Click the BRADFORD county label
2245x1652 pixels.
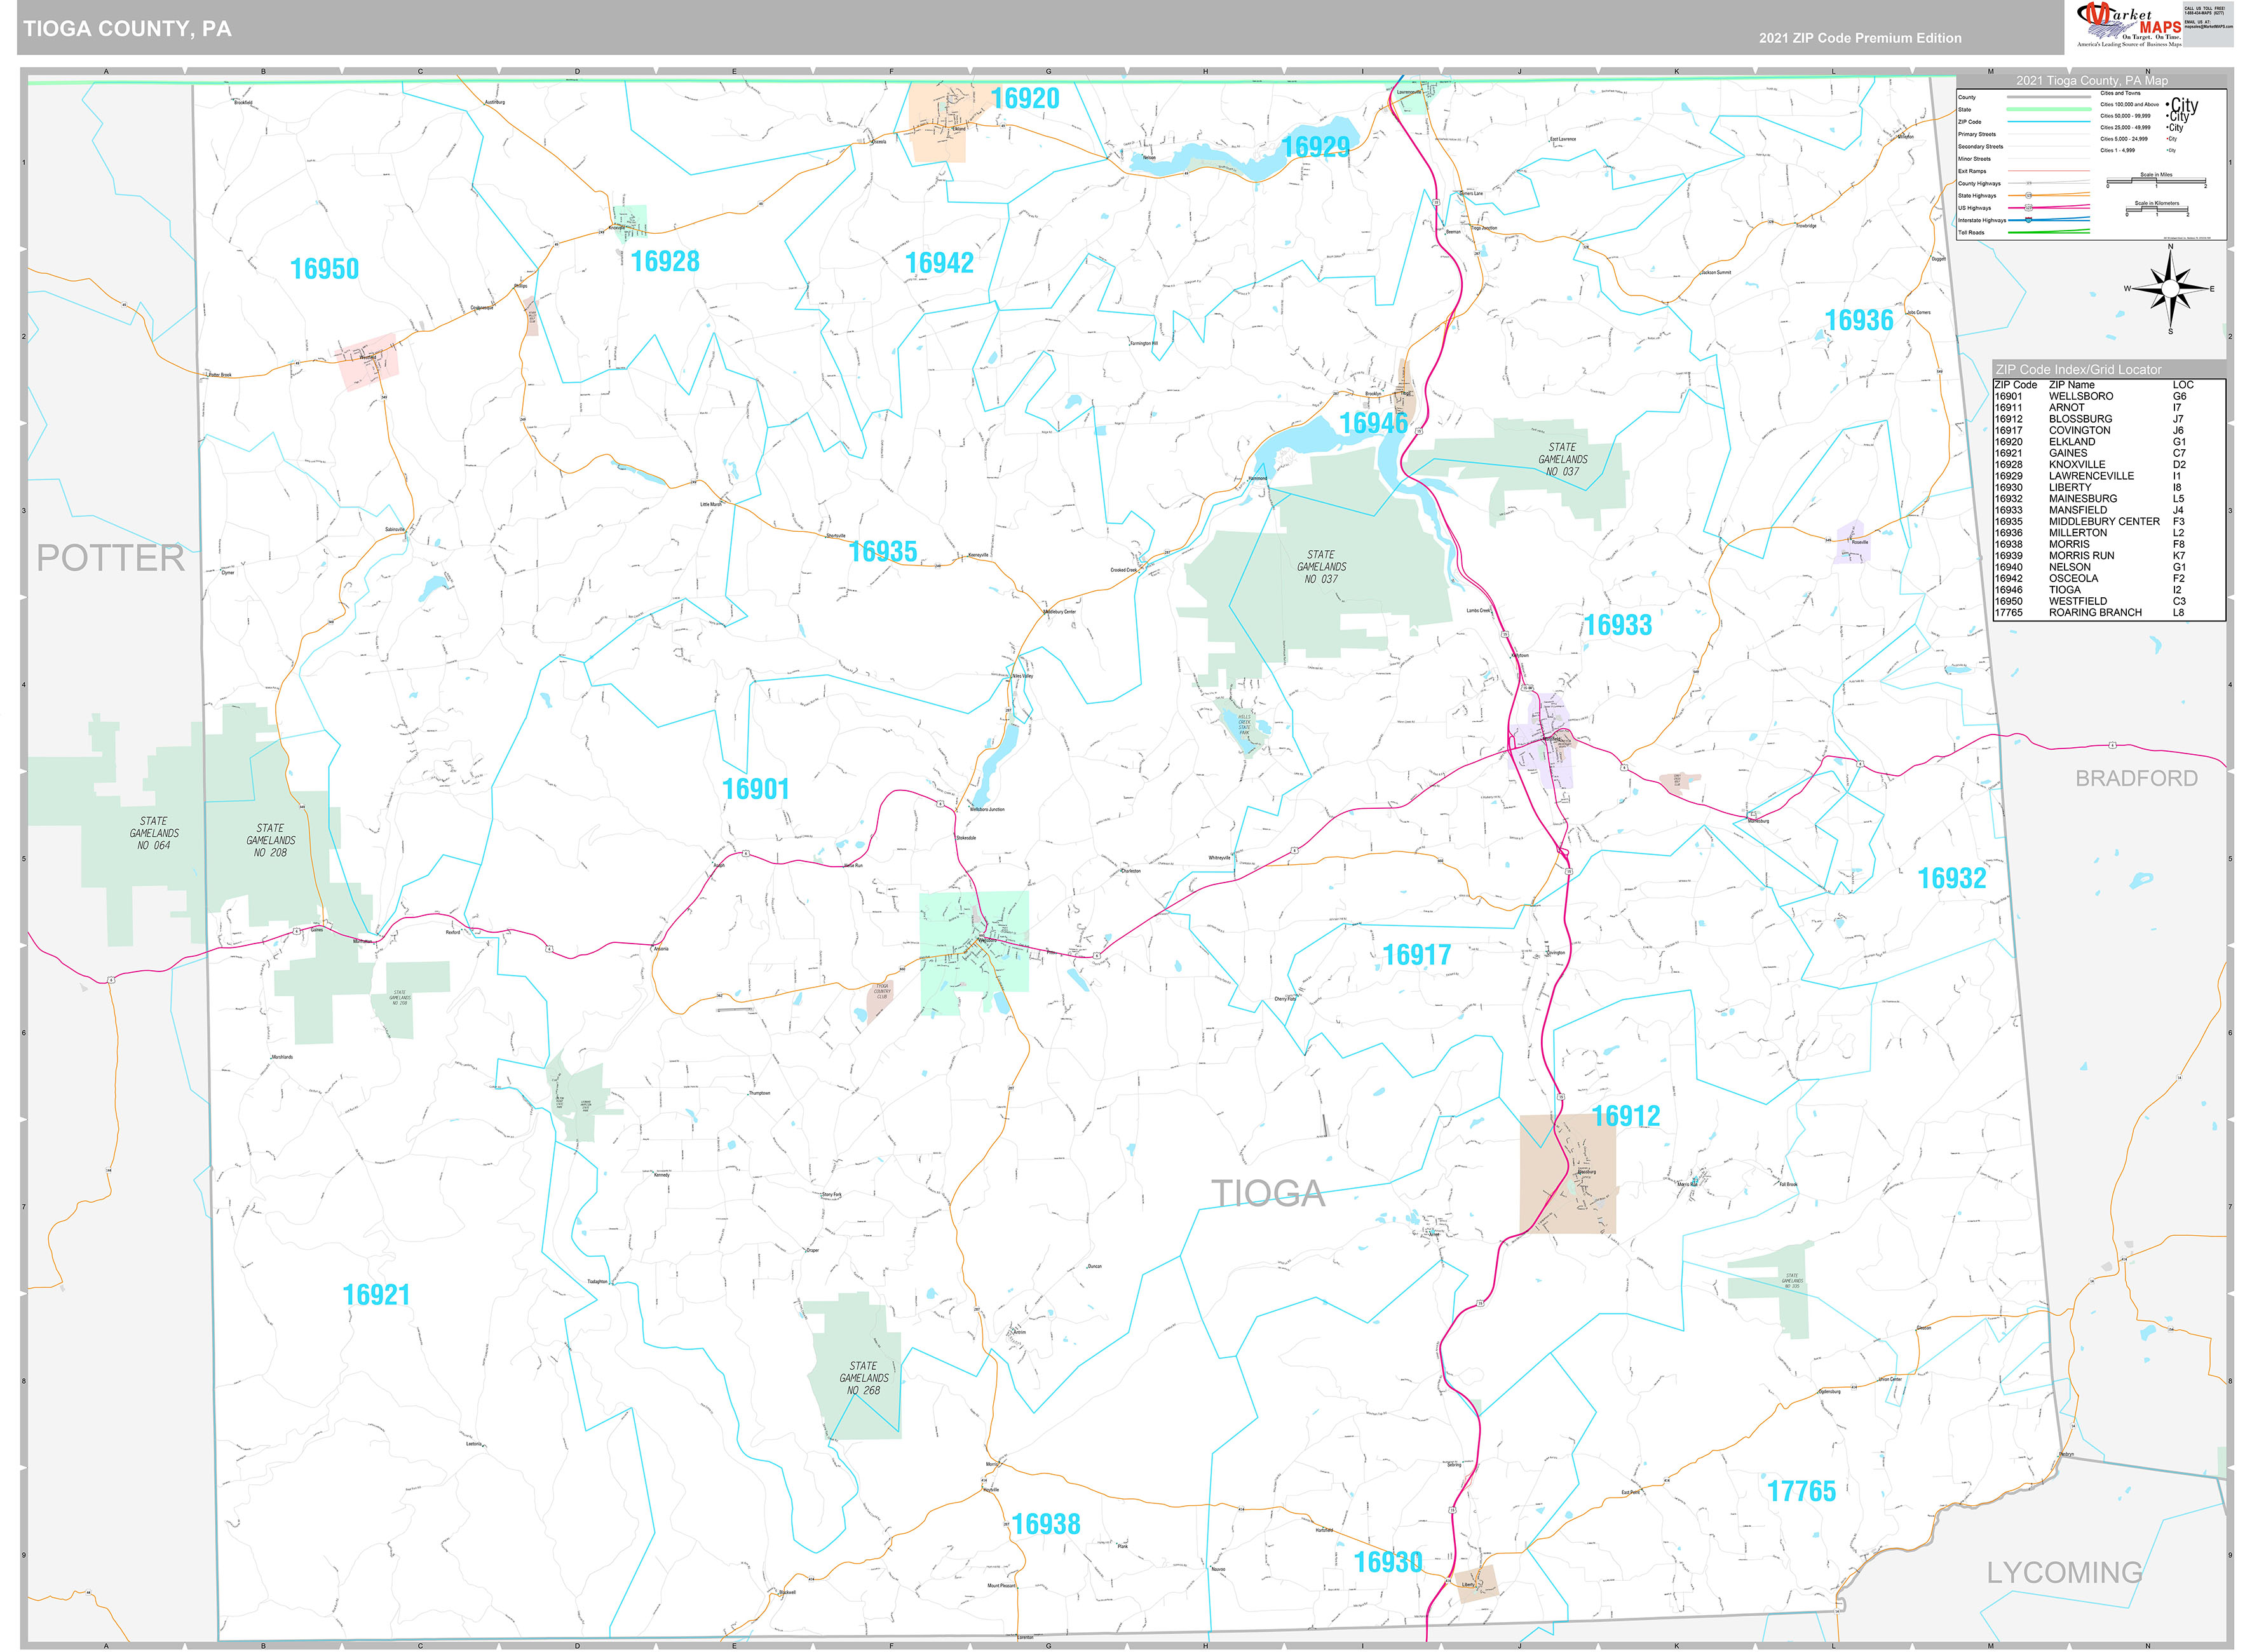[x=2137, y=779]
